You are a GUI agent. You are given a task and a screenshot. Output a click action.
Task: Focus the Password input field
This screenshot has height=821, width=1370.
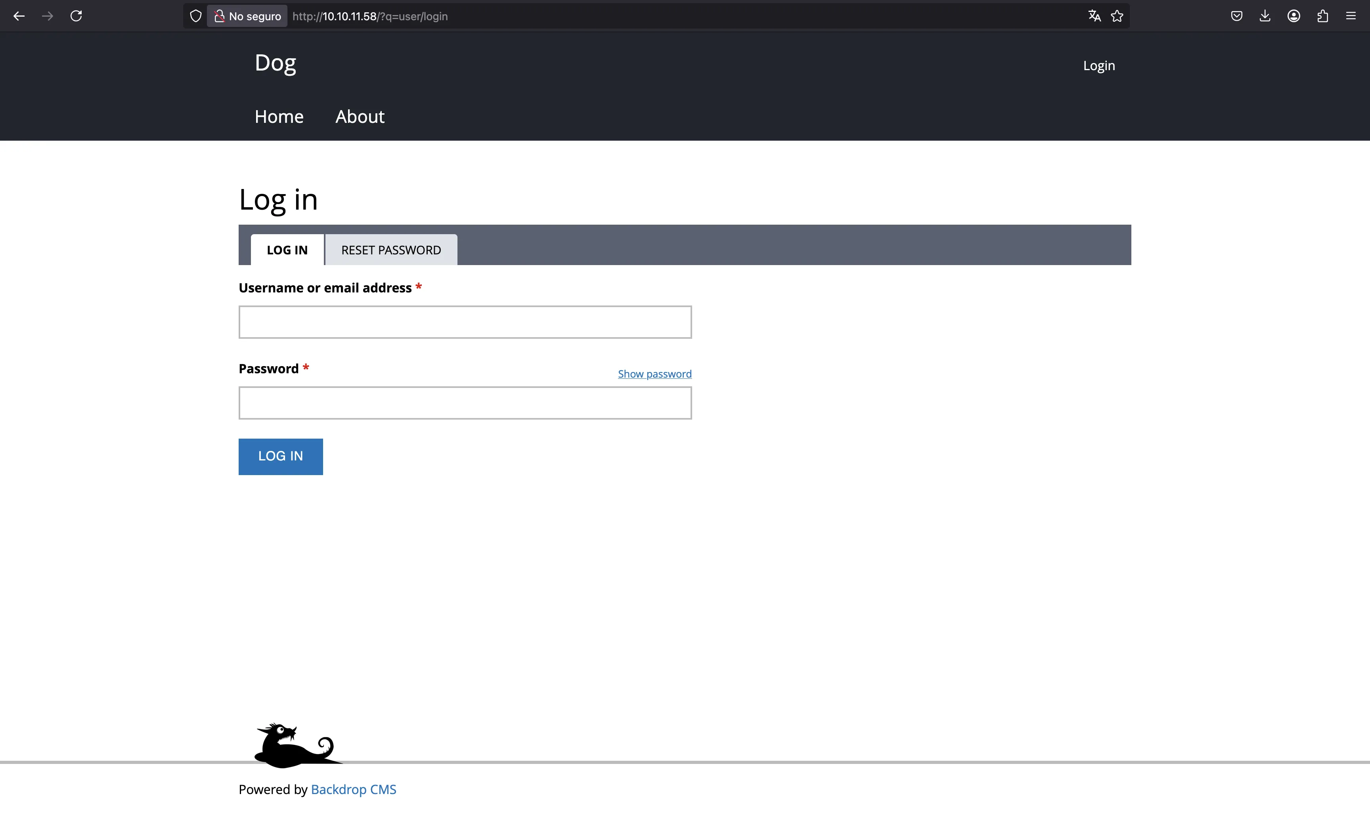[x=465, y=403]
